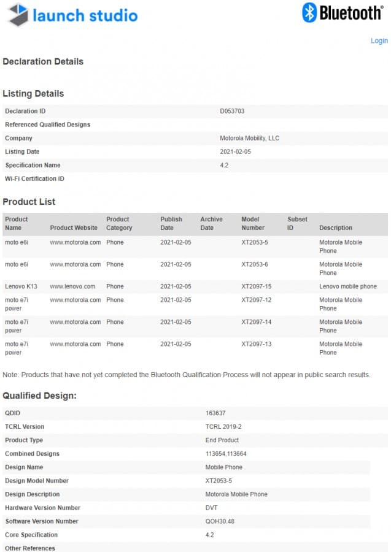Click the Lenovo K13 product name
This screenshot has height=552, width=391.
(21, 286)
